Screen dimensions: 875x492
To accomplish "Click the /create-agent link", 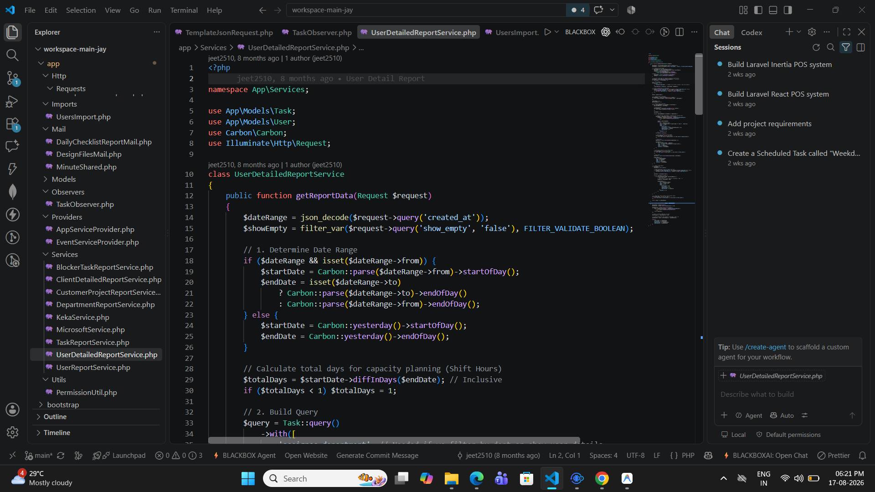I will 765,347.
